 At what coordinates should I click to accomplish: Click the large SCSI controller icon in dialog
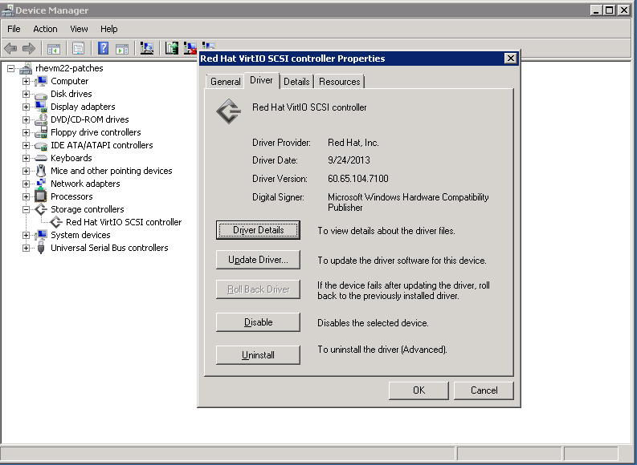(x=229, y=111)
